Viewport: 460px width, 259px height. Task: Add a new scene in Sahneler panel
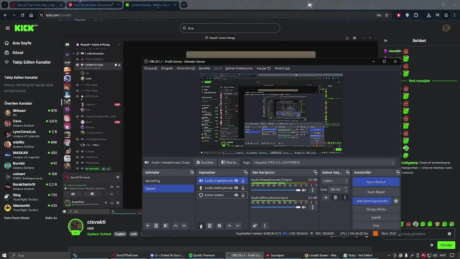point(147,226)
